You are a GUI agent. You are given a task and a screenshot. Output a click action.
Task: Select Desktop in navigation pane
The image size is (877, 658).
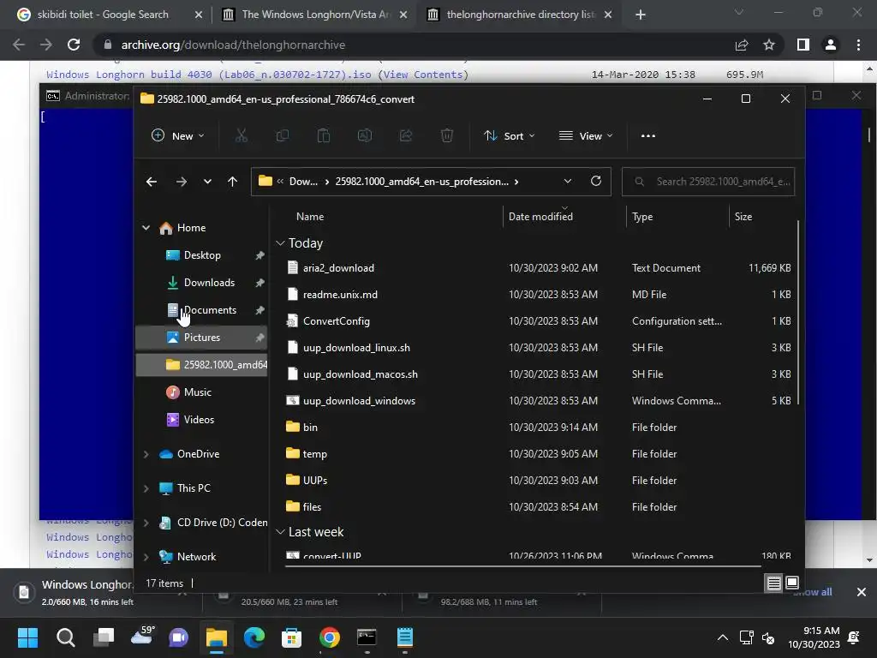tap(202, 255)
